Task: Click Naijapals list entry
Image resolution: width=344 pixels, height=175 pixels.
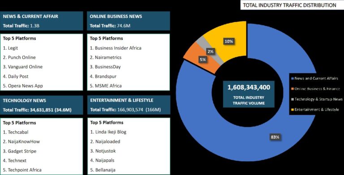Action: (103, 160)
